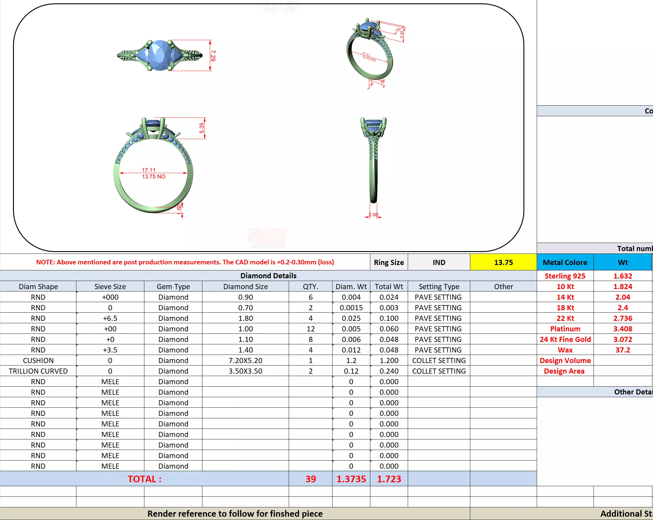Click the blue Metal Colore header cell
653x520 pixels.
coord(565,263)
